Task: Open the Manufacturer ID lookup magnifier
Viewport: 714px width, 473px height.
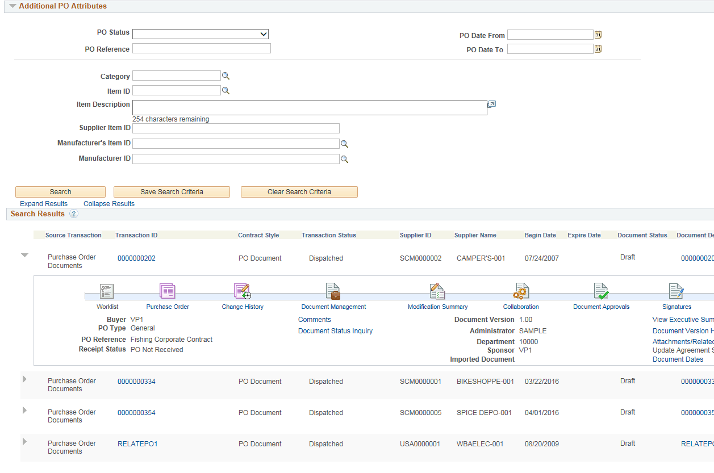Action: (344, 159)
